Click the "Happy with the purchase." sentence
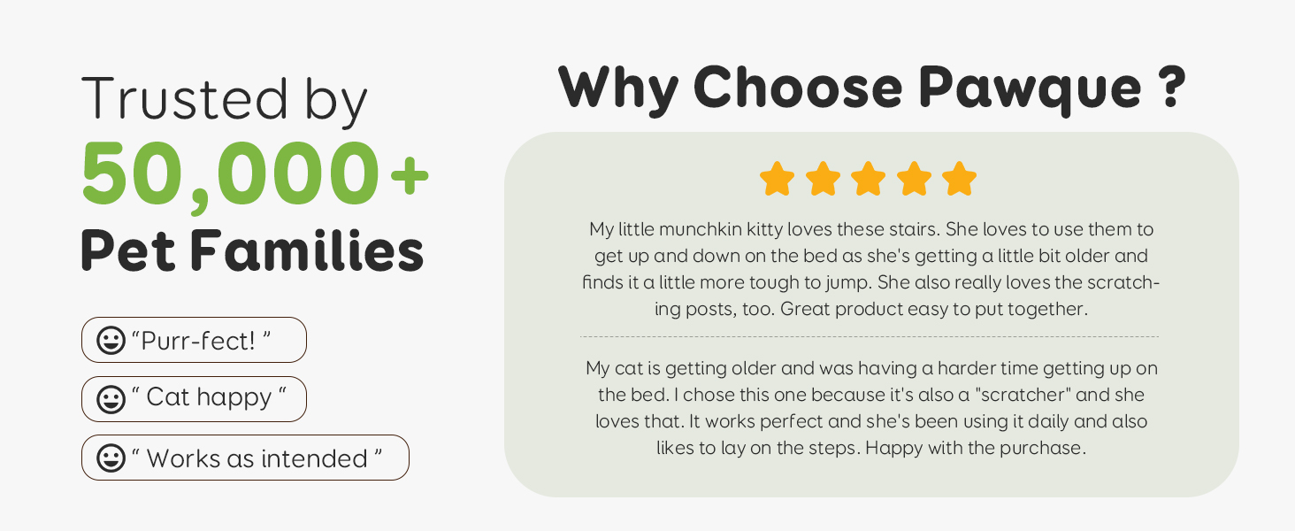 pos(975,448)
